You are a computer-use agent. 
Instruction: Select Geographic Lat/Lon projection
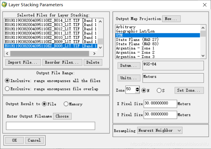click(x=158, y=31)
